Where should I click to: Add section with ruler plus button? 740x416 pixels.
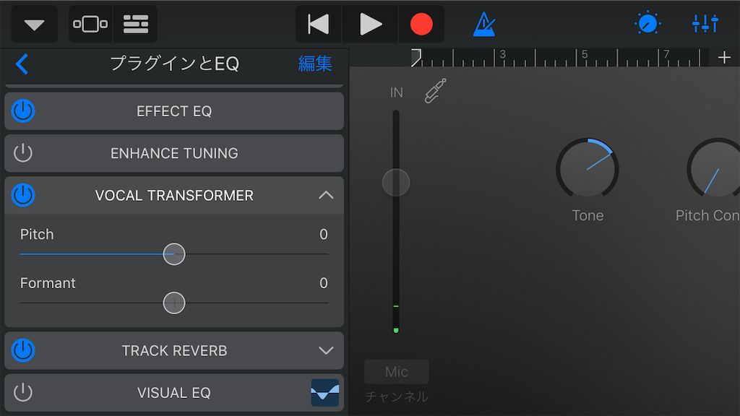click(x=724, y=58)
